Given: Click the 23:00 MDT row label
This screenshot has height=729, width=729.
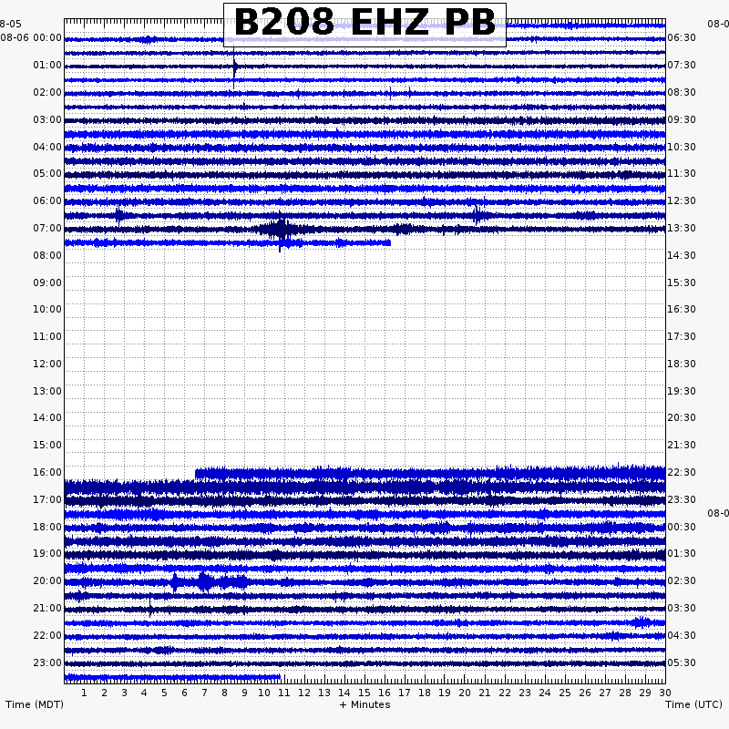Looking at the screenshot, I should point(47,663).
